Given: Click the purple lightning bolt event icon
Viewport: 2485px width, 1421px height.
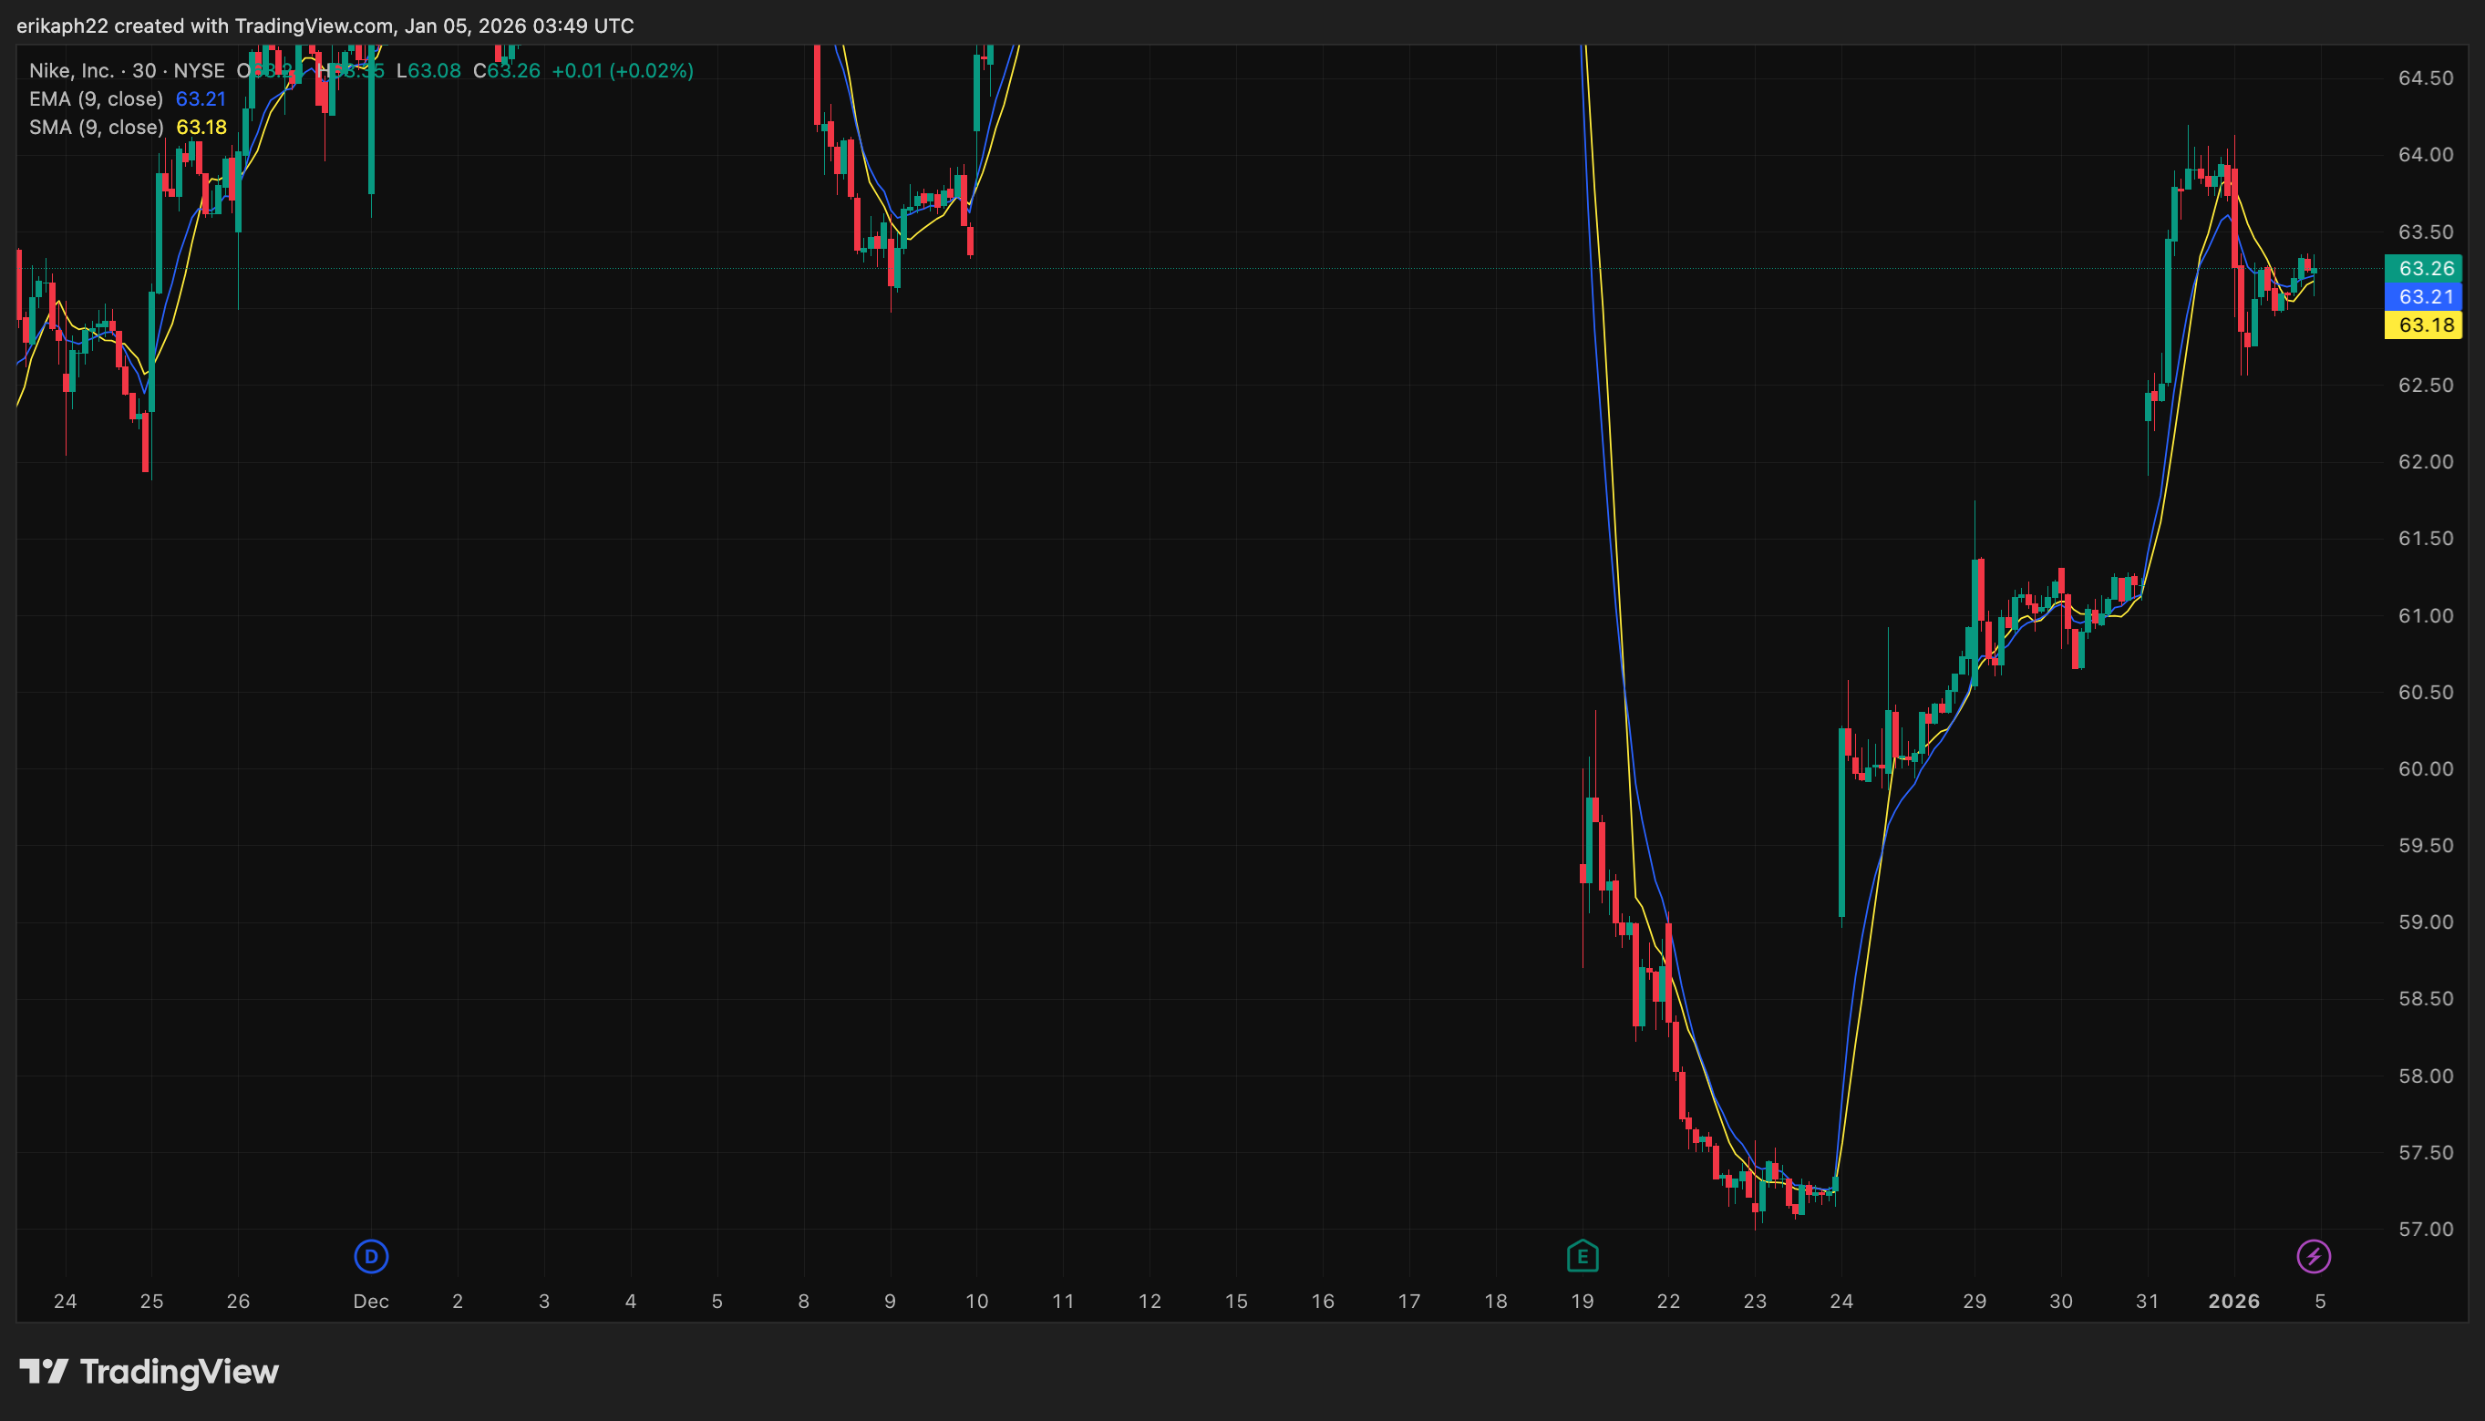Looking at the screenshot, I should 2314,1256.
